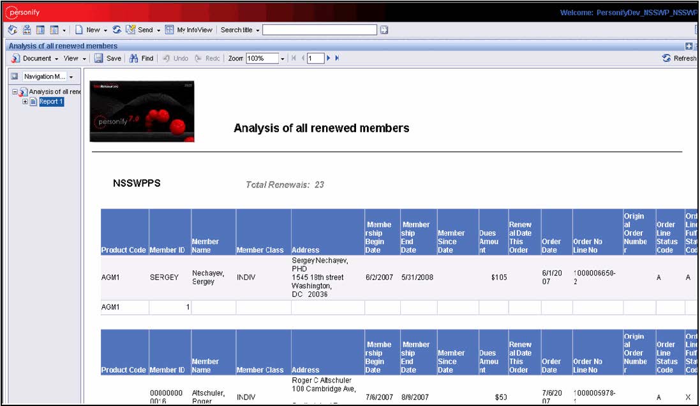Click the Refresh icon in the report toolbar
This screenshot has width=700, height=406.
pos(667,58)
